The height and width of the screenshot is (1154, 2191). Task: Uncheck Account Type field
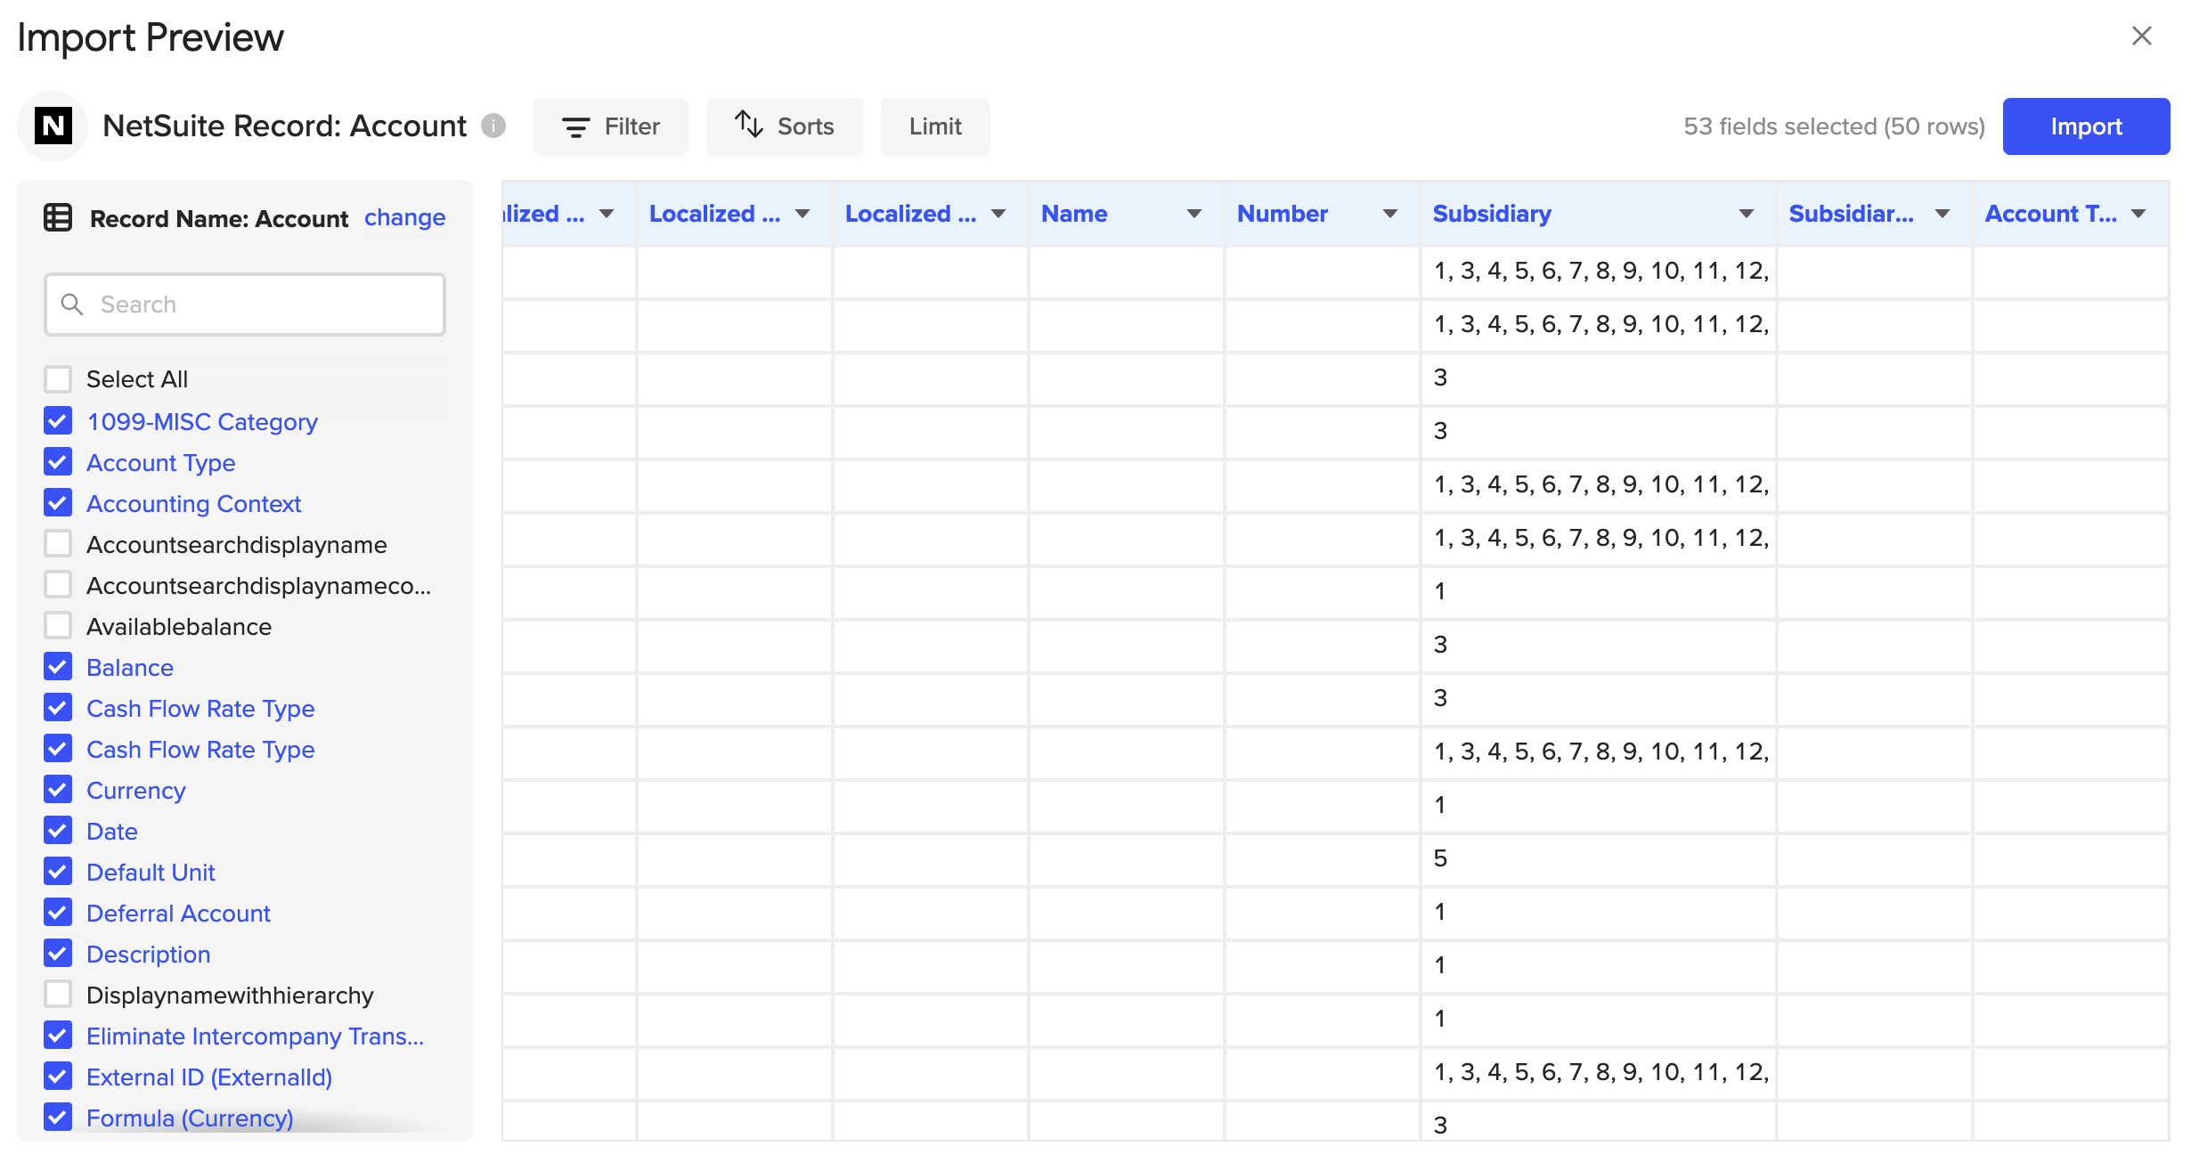(58, 461)
